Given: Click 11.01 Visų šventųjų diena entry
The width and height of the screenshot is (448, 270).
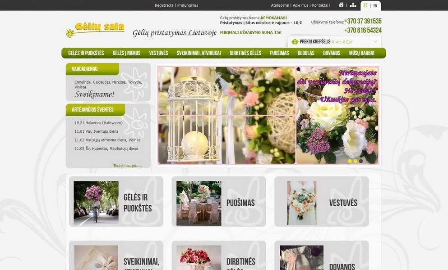Looking at the screenshot, I should click(x=96, y=131).
